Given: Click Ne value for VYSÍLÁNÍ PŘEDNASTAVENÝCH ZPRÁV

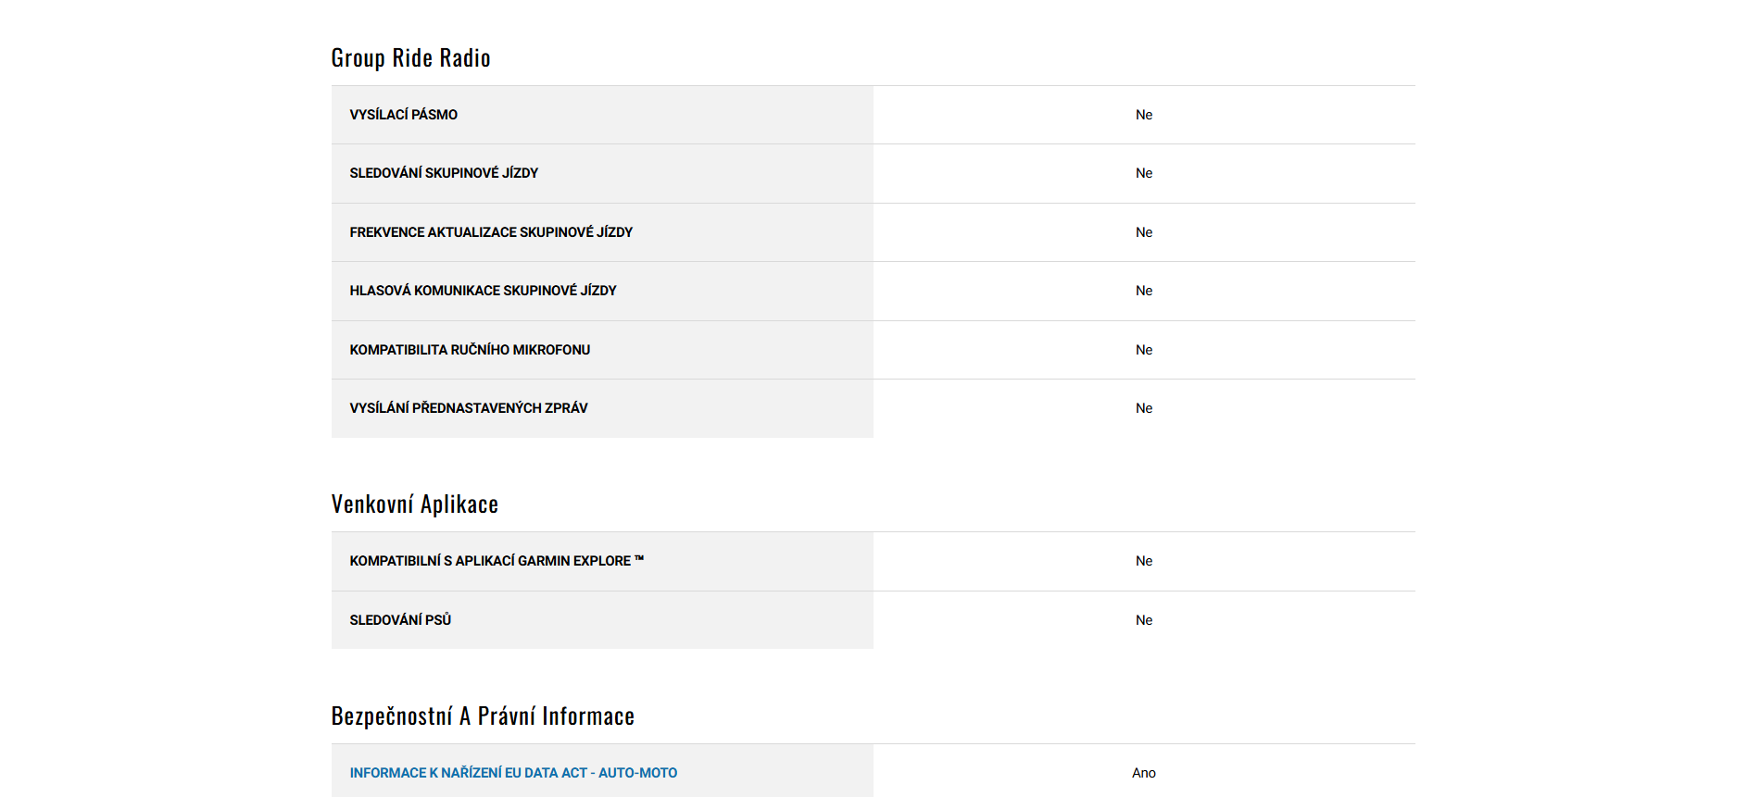Looking at the screenshot, I should tap(1144, 408).
